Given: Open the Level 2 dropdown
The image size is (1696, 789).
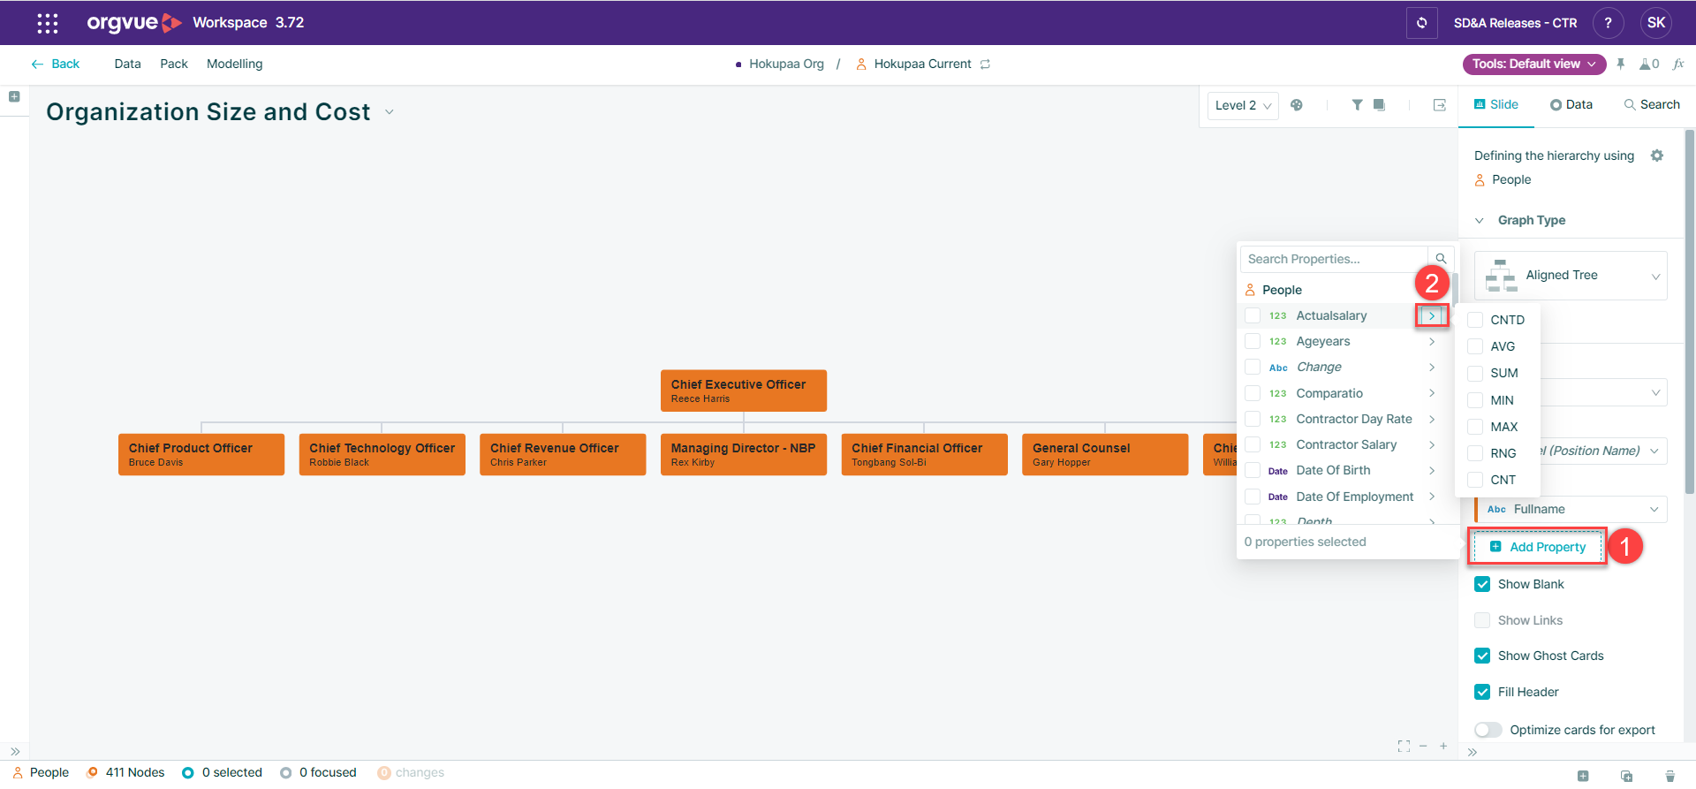Looking at the screenshot, I should [1243, 105].
